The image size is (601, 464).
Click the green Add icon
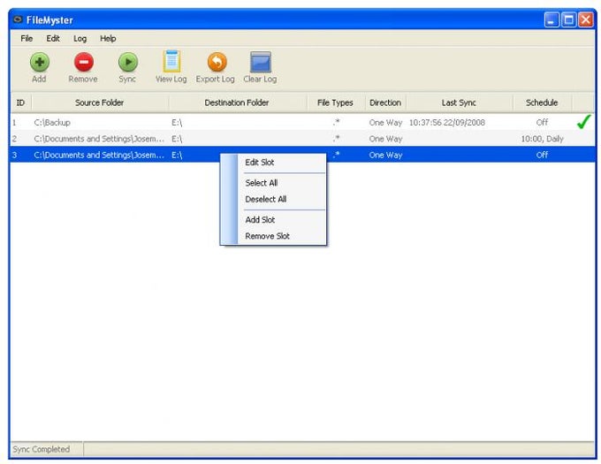[x=40, y=62]
